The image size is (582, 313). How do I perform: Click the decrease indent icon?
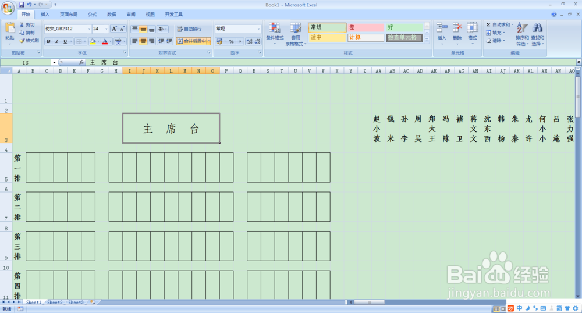161,41
